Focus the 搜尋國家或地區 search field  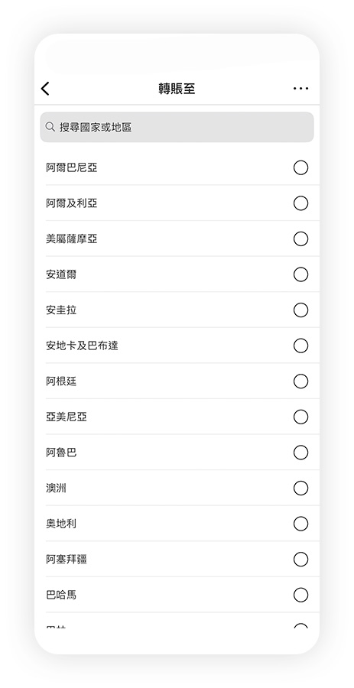coord(177,127)
